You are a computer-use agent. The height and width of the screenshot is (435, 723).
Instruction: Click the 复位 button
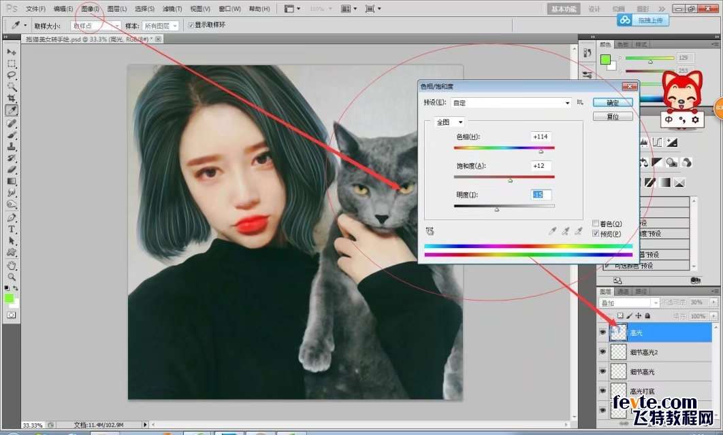tap(613, 116)
